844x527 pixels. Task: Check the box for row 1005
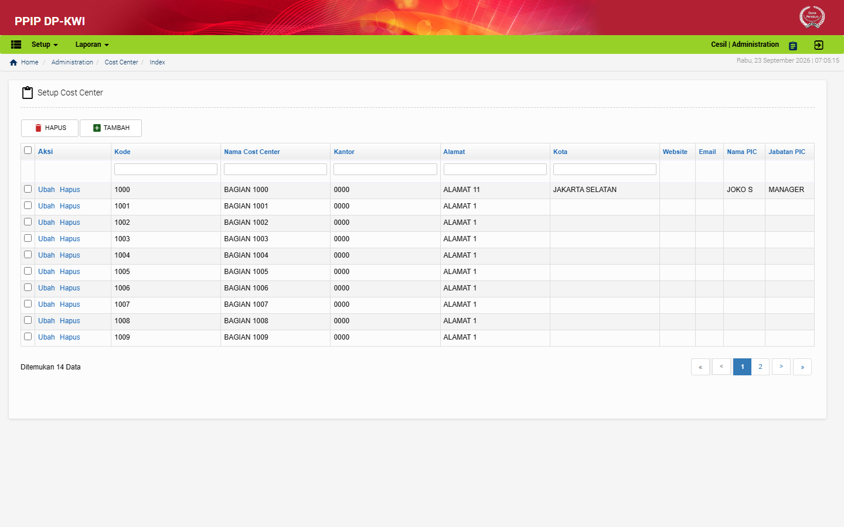(28, 271)
